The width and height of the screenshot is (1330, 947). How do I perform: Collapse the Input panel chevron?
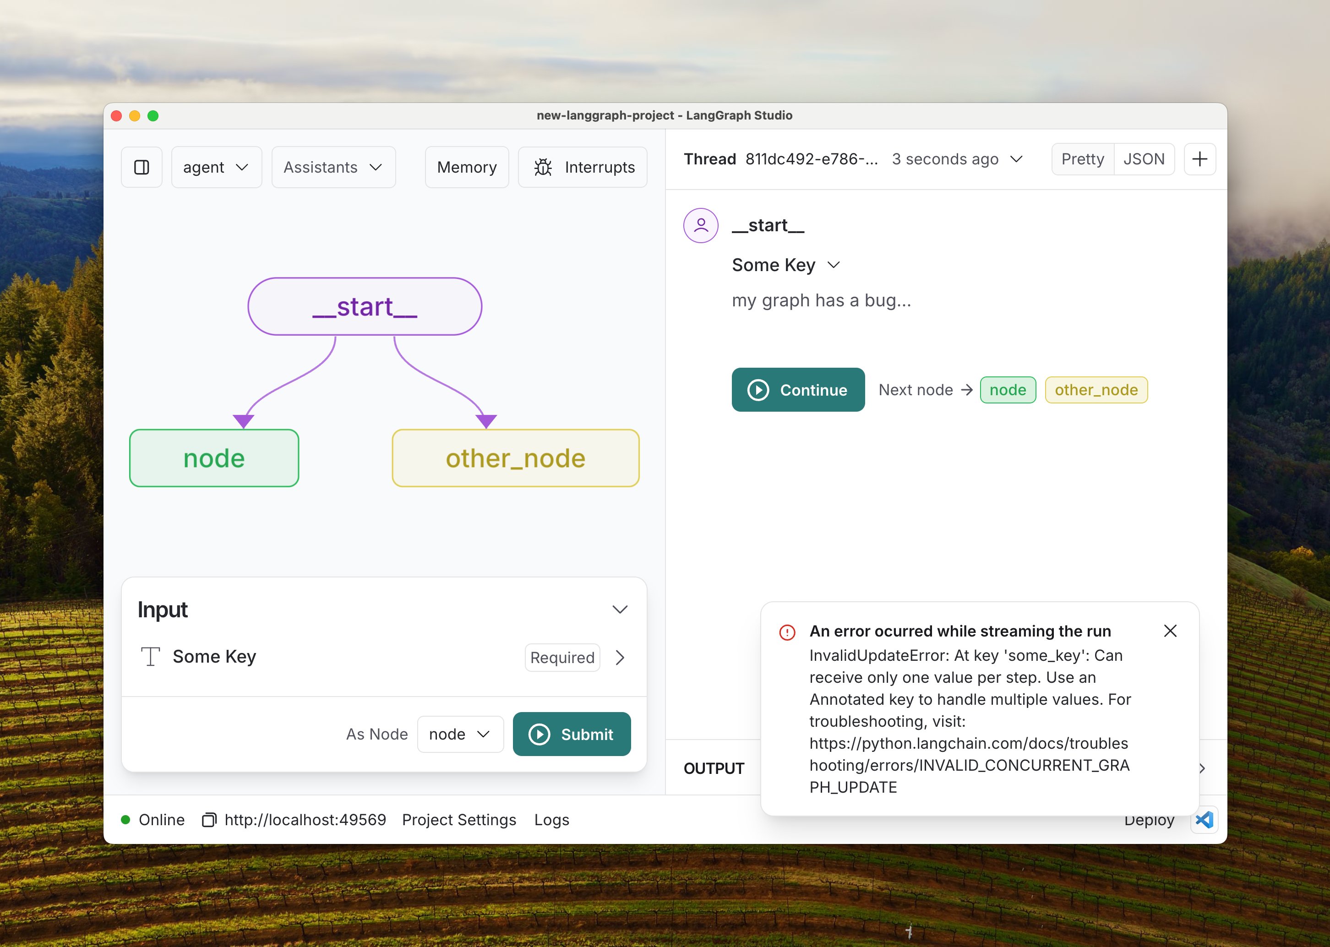coord(620,610)
